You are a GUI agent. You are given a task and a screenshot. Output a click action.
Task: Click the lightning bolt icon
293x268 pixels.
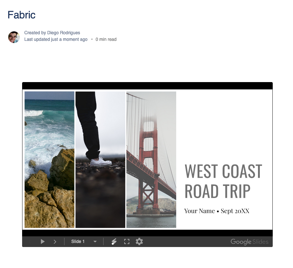pos(114,241)
